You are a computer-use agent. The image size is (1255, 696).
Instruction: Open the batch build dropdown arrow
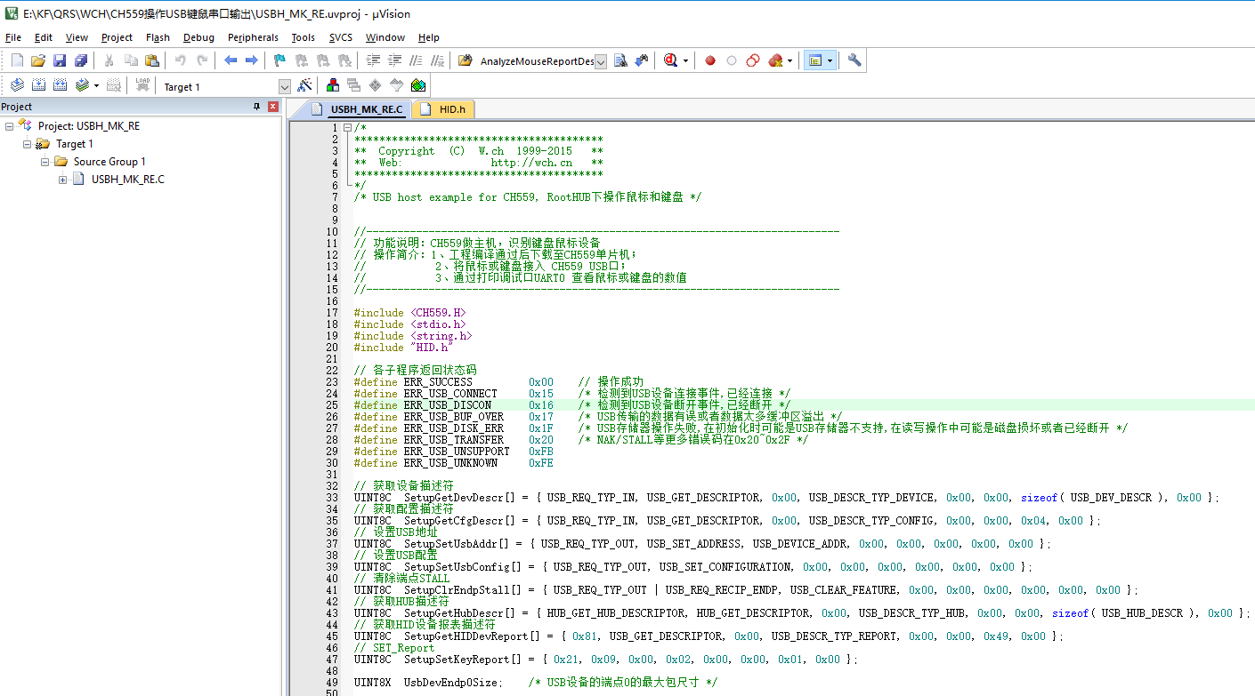pos(96,86)
